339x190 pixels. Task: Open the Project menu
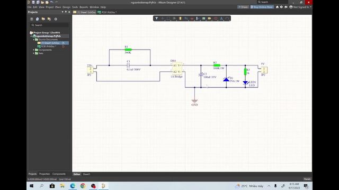(49, 7)
